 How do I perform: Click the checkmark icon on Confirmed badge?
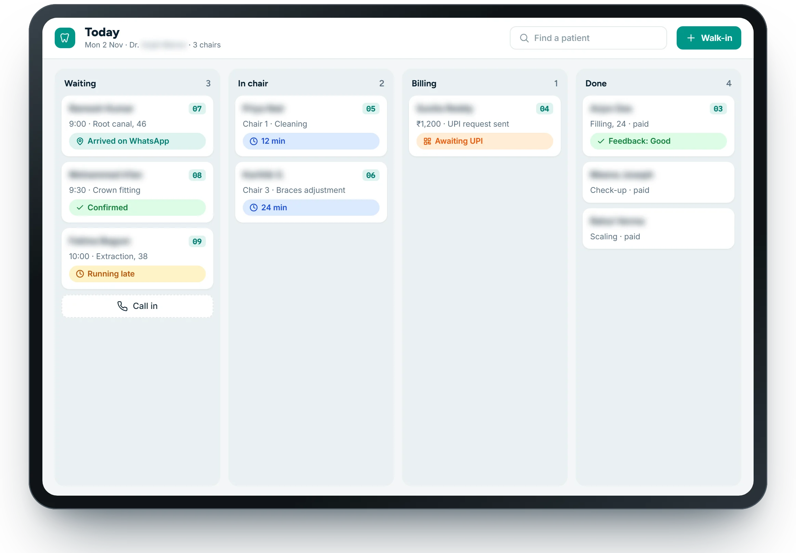[80, 208]
